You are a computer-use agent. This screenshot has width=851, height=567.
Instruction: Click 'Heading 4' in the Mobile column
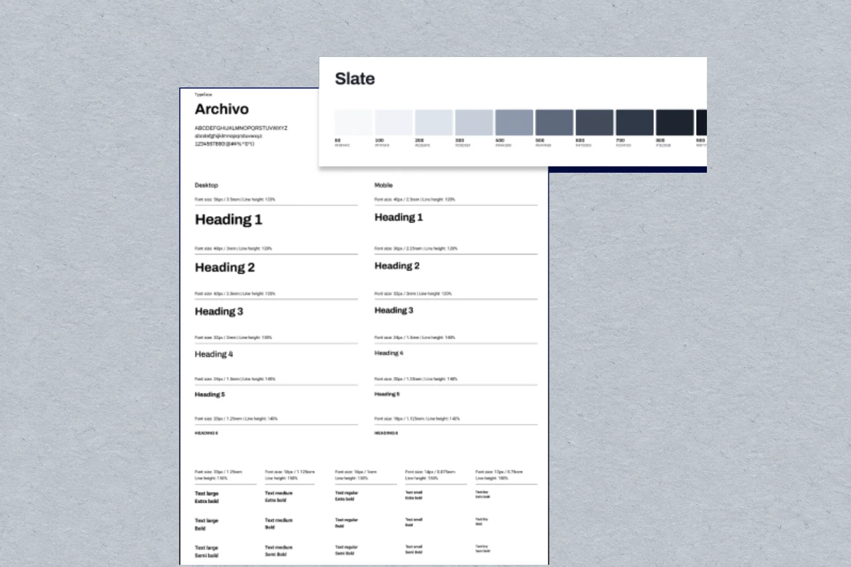coord(389,353)
